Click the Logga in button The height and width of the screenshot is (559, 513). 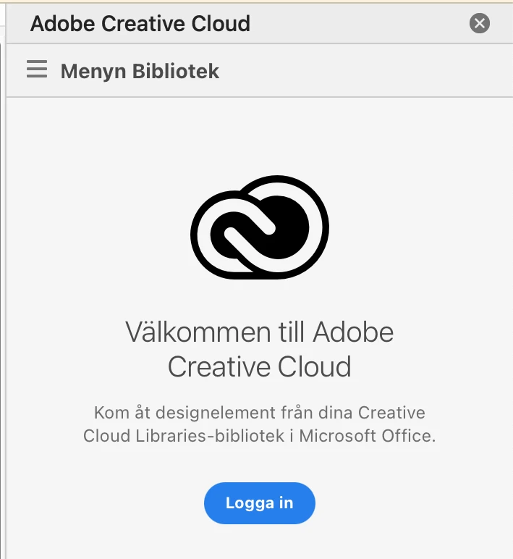[x=259, y=503]
